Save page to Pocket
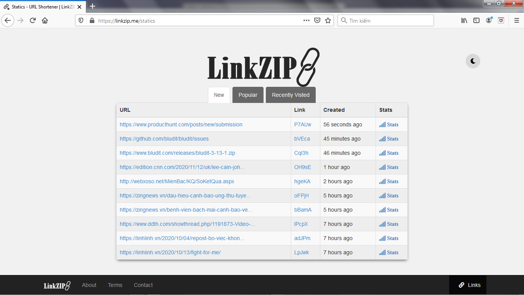524x295 pixels. click(x=317, y=21)
